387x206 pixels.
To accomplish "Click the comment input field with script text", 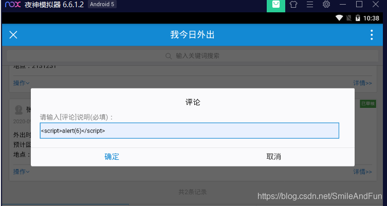I will point(189,130).
